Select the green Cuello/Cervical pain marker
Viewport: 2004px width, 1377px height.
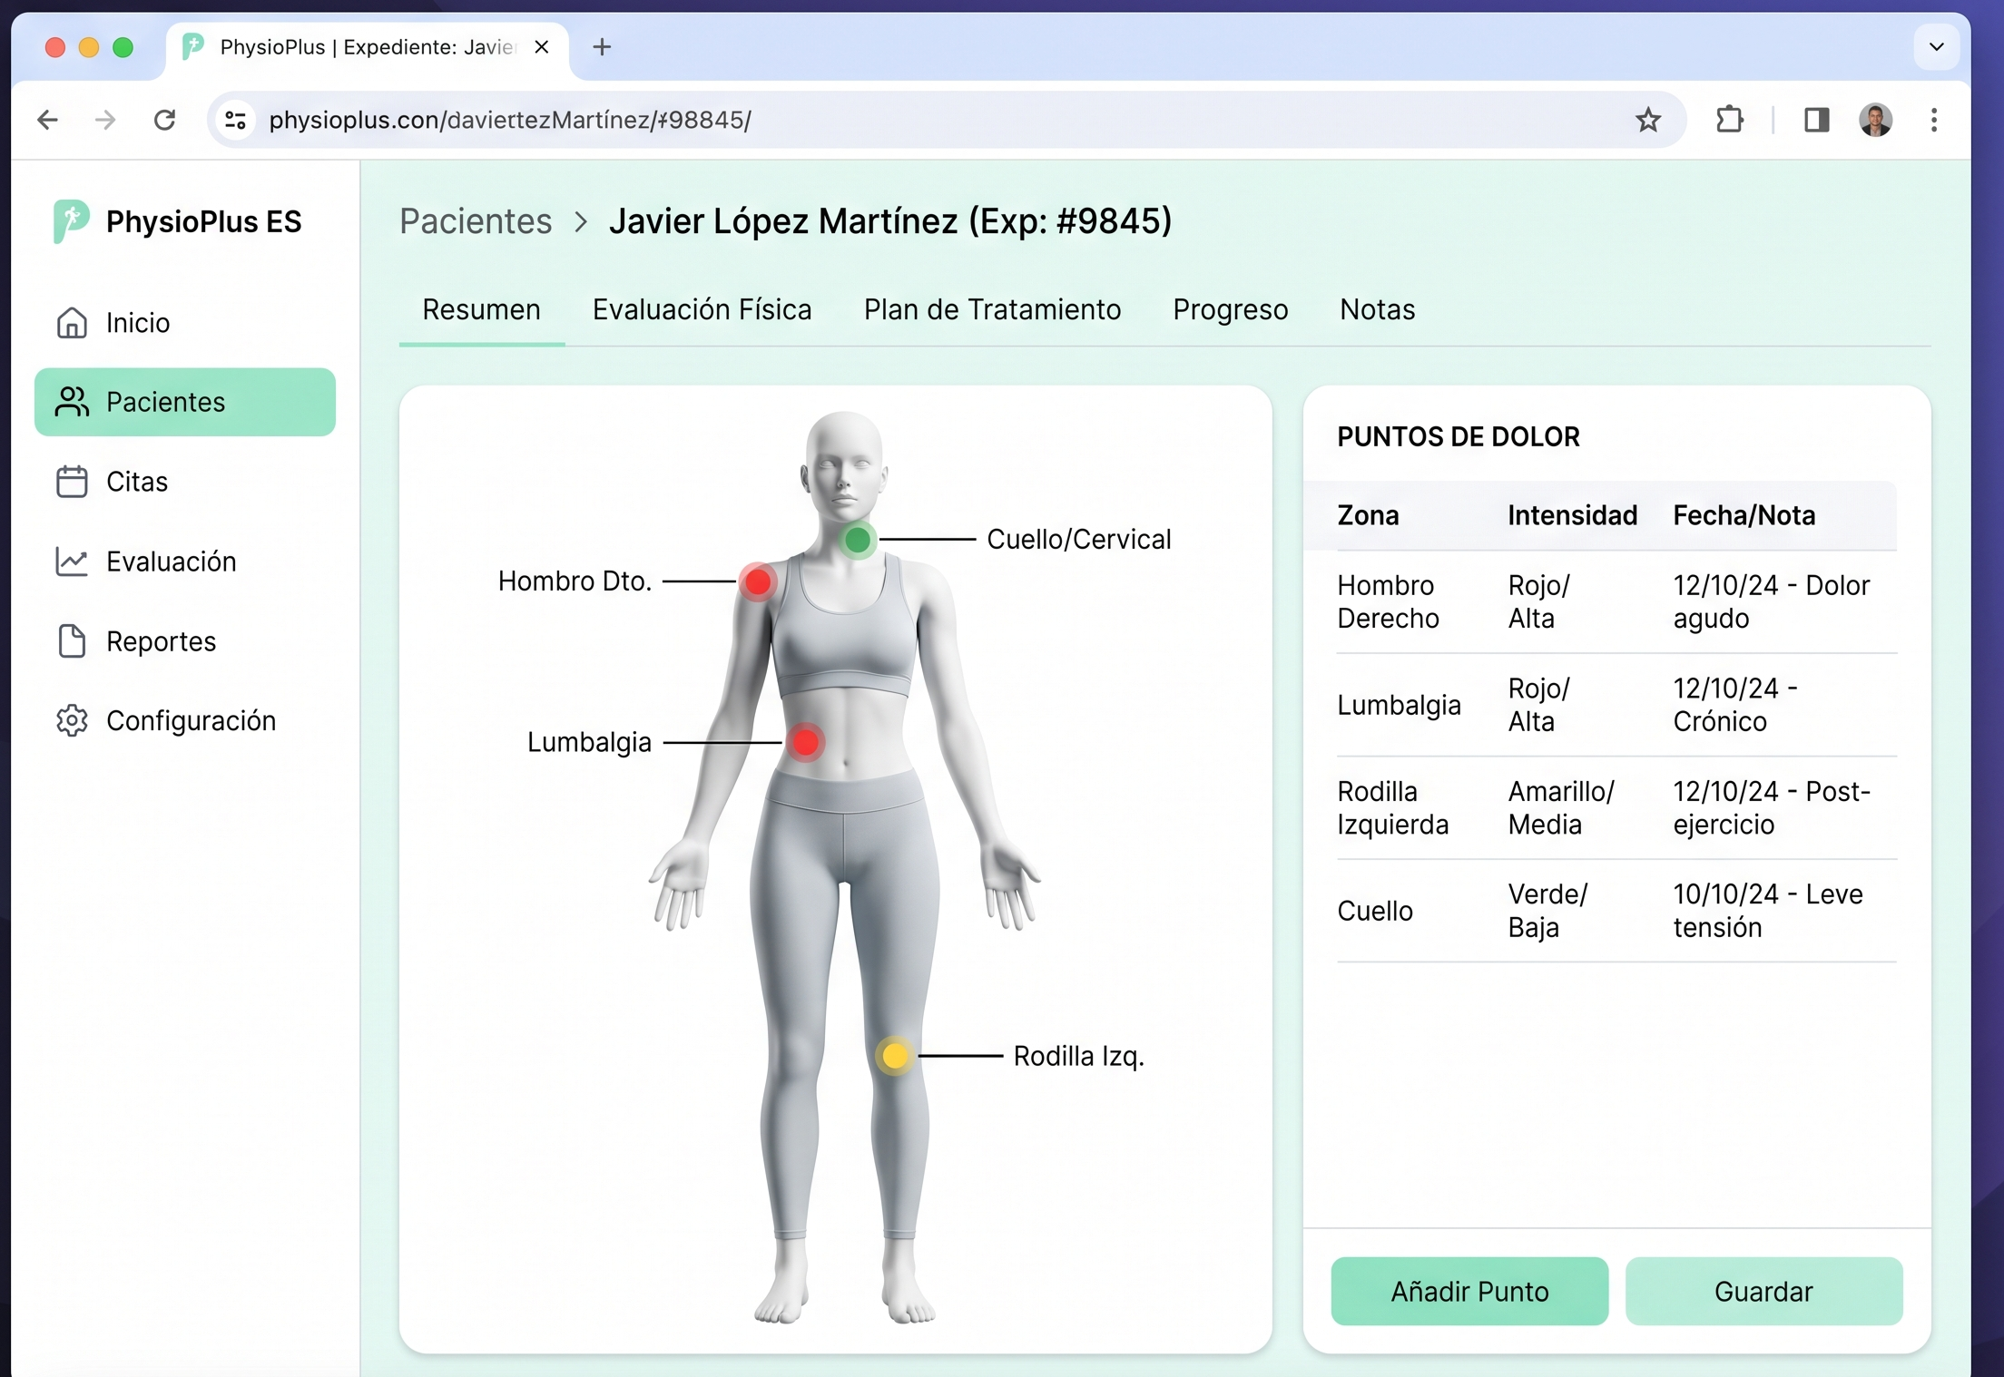click(857, 540)
